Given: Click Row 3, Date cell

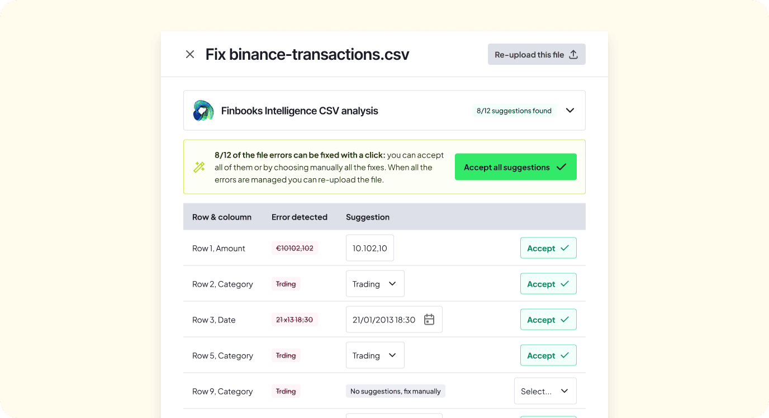Looking at the screenshot, I should (x=214, y=320).
